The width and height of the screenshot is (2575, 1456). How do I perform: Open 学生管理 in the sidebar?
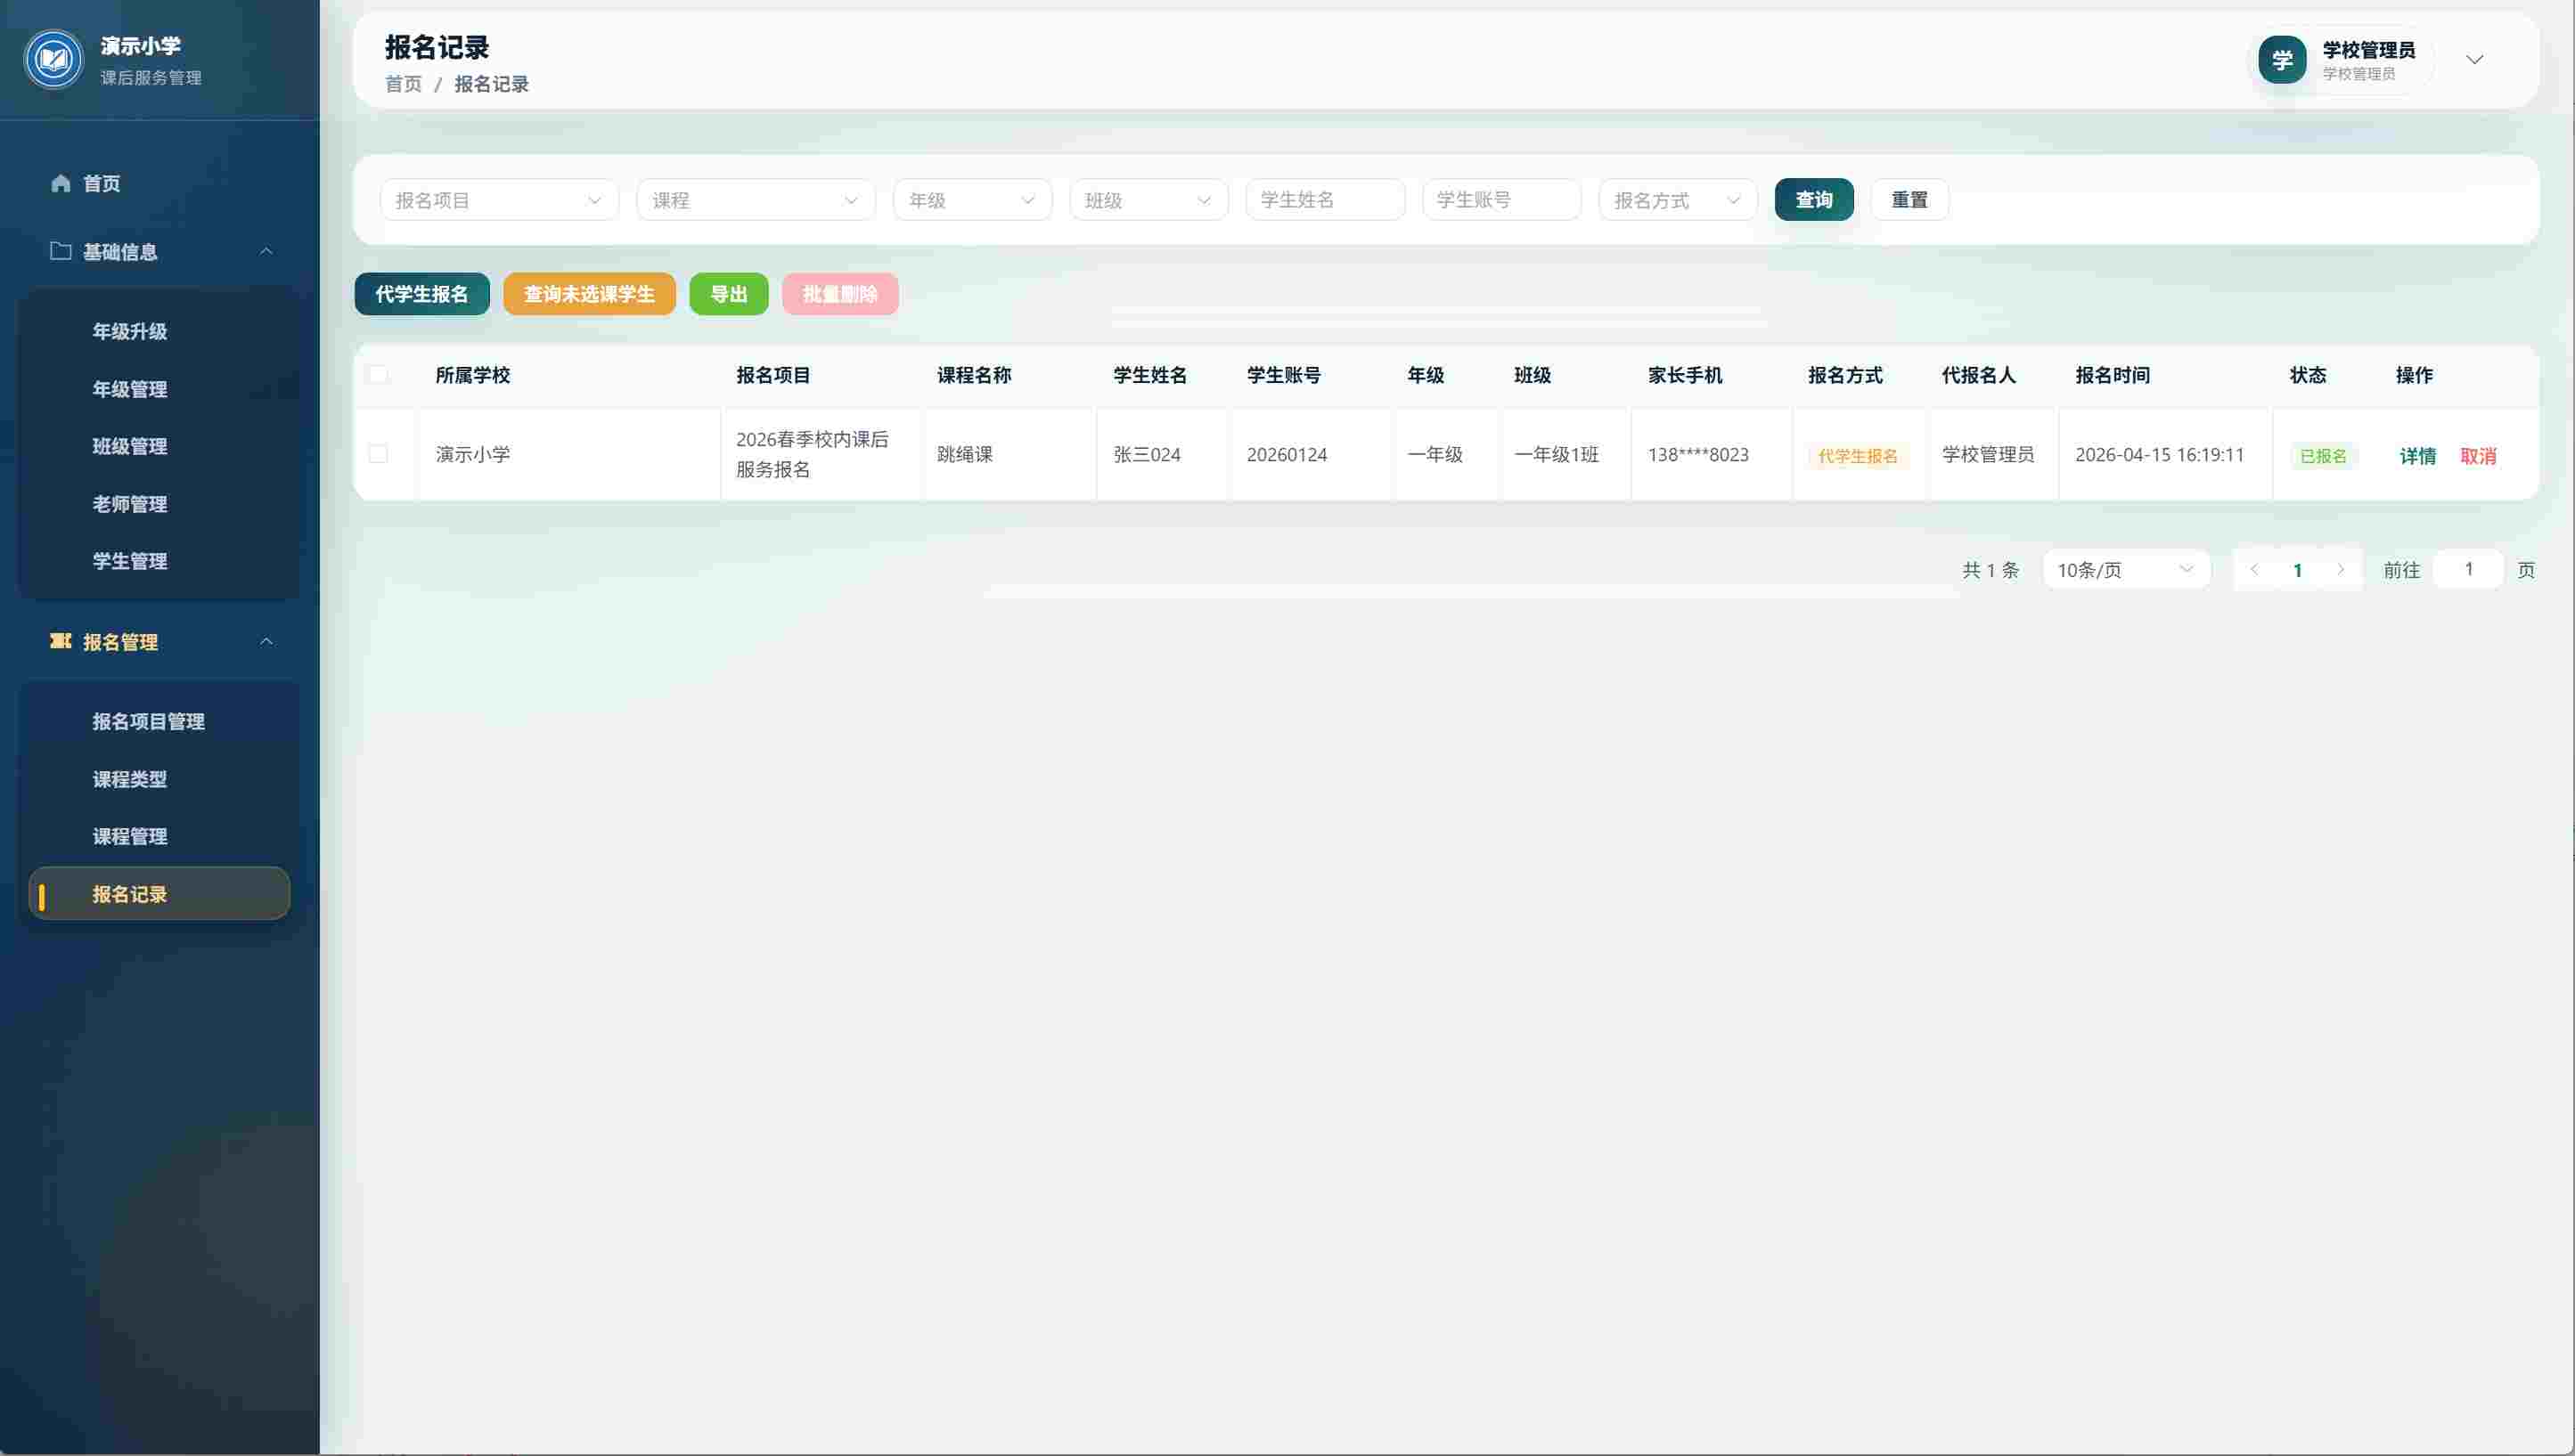coord(130,561)
